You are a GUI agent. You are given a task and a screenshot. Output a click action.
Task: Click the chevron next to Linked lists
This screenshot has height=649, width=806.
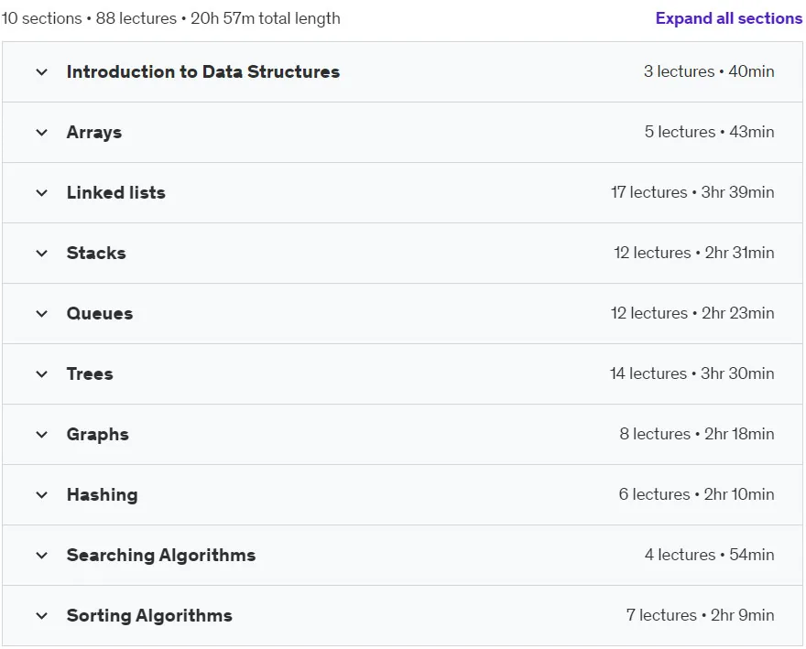(x=41, y=193)
